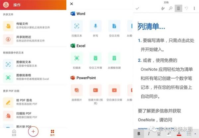
Task: Create Word 空白文档 blank document
Action: pyautogui.click(x=114, y=29)
